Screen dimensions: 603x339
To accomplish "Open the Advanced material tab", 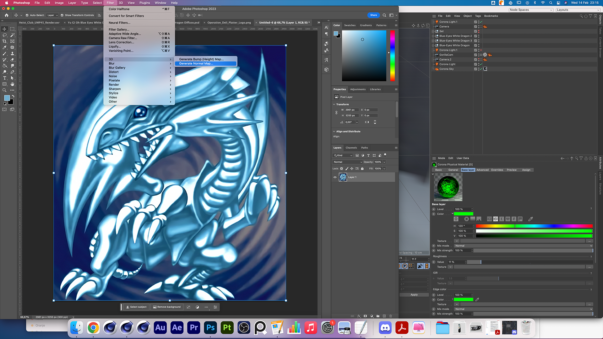I will click(482, 170).
